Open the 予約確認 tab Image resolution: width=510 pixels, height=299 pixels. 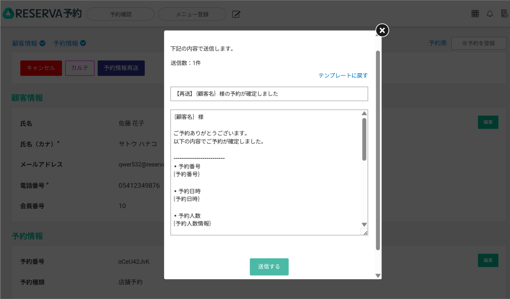(x=121, y=14)
